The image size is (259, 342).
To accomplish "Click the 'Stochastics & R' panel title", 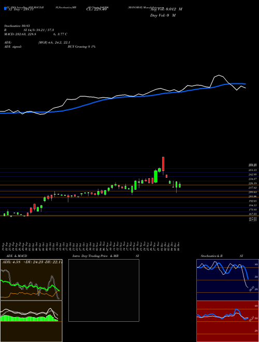I will (x=212, y=256).
